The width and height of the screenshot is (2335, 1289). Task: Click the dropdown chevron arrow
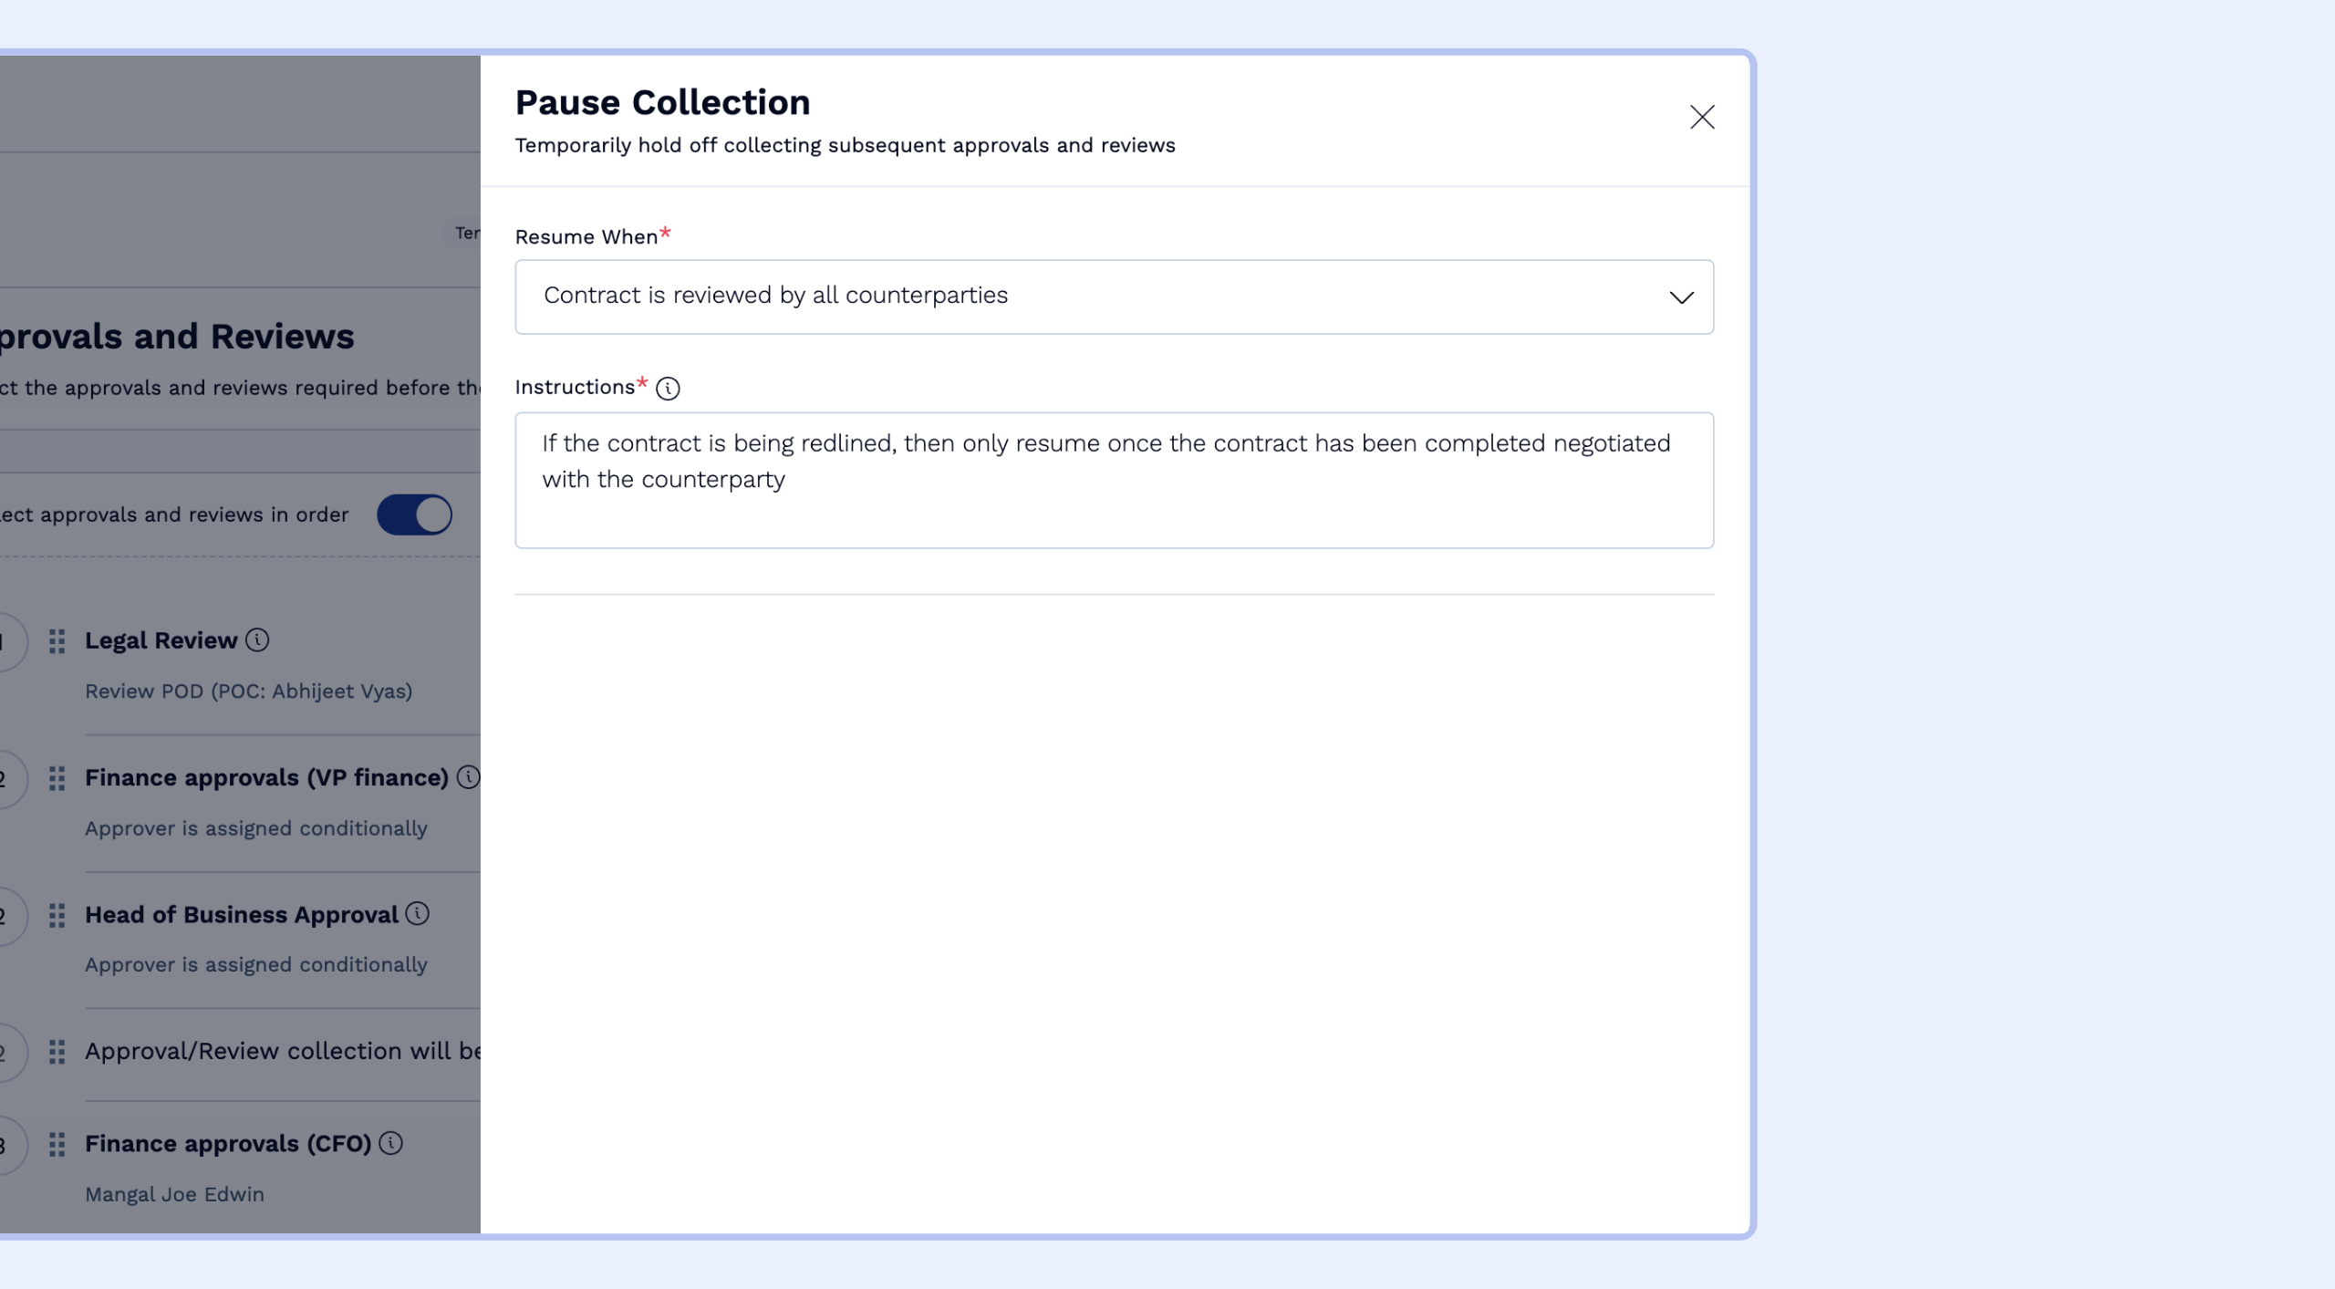pyautogui.click(x=1681, y=297)
